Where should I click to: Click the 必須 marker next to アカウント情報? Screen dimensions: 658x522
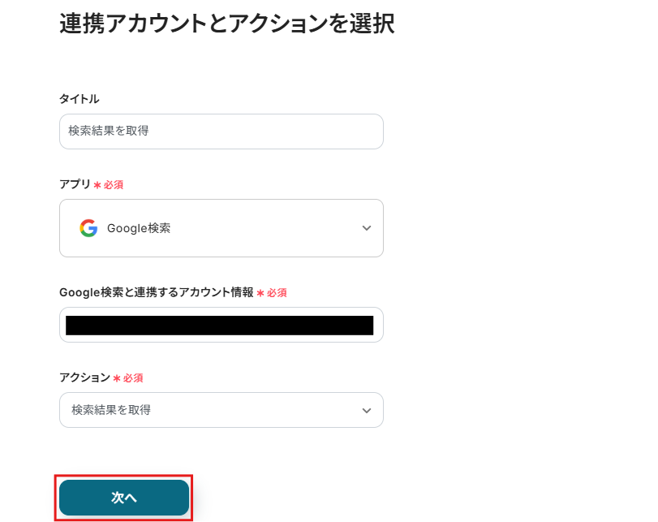[x=277, y=293]
